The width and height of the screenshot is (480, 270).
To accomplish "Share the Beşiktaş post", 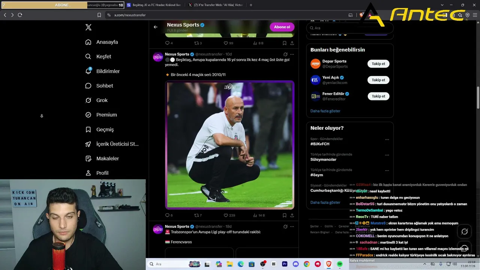I will 292,215.
